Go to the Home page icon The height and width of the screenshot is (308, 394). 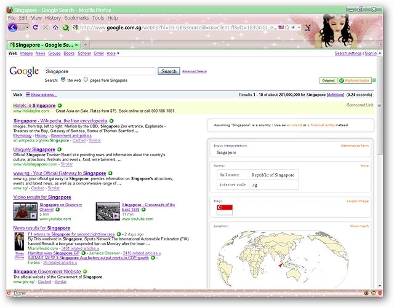coord(55,27)
